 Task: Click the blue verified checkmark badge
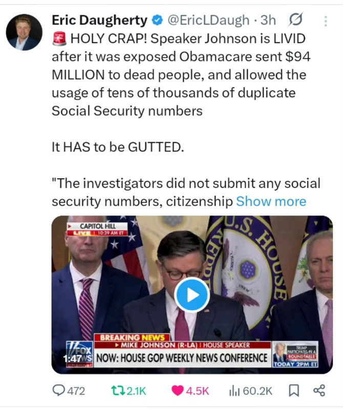tap(157, 20)
